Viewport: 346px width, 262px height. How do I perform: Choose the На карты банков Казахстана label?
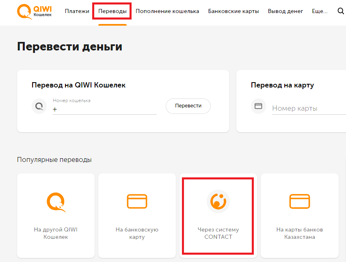tap(300, 233)
